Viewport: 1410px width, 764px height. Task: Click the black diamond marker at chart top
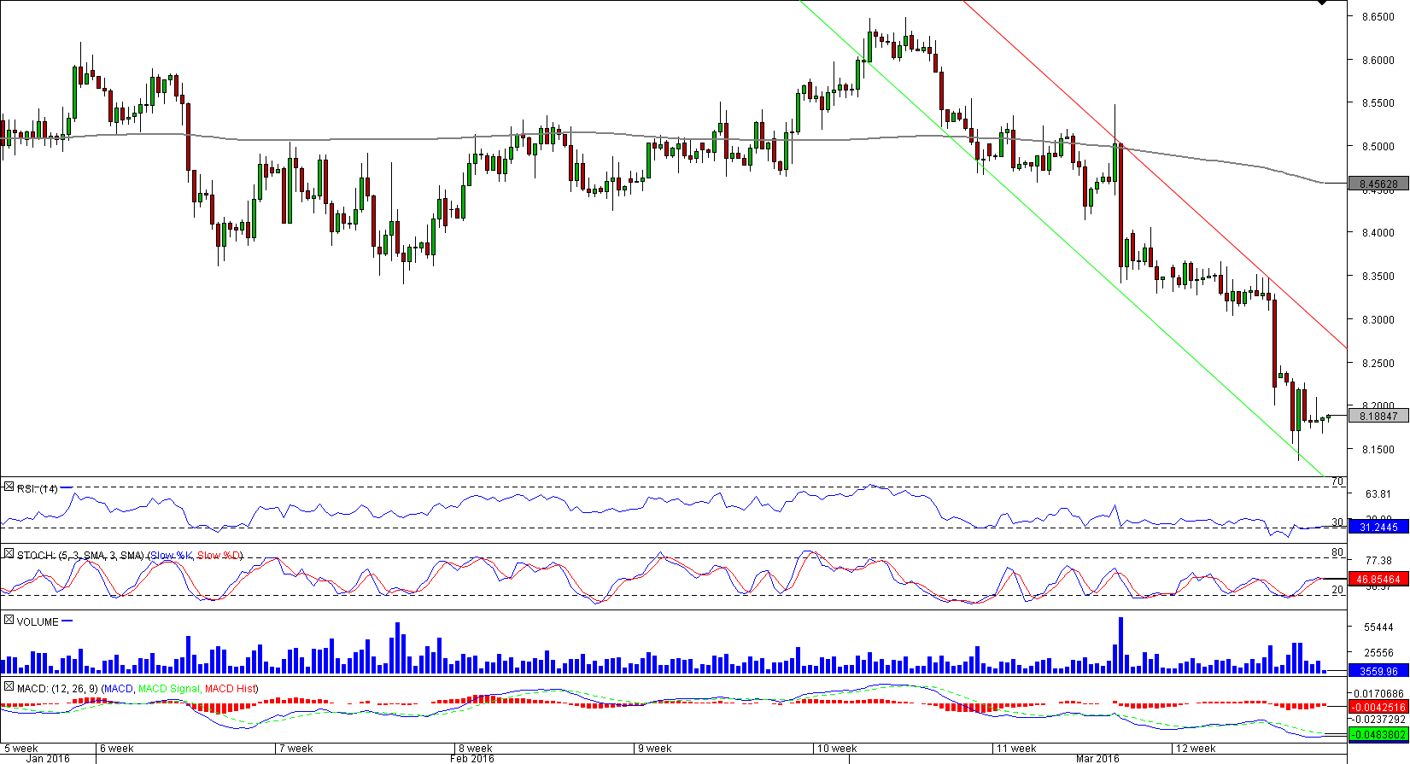(1322, 3)
